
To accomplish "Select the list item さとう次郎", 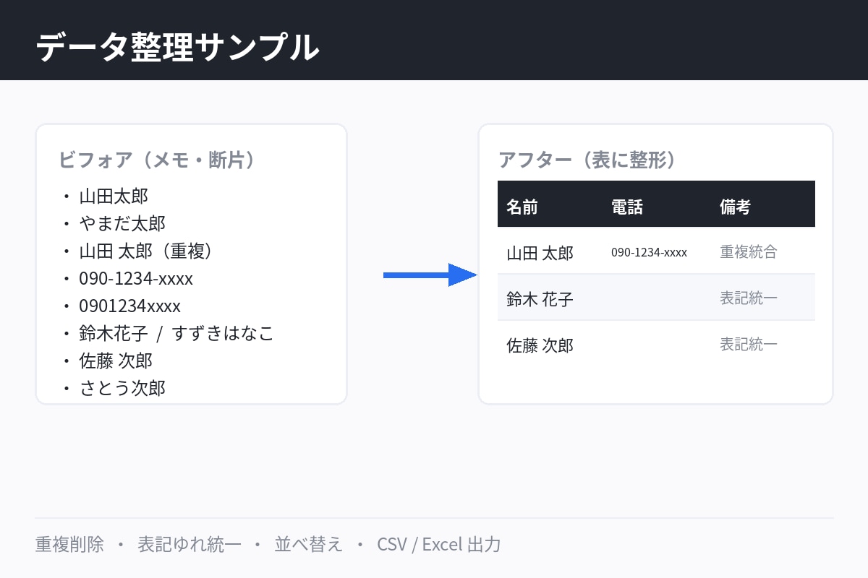I will tap(122, 388).
